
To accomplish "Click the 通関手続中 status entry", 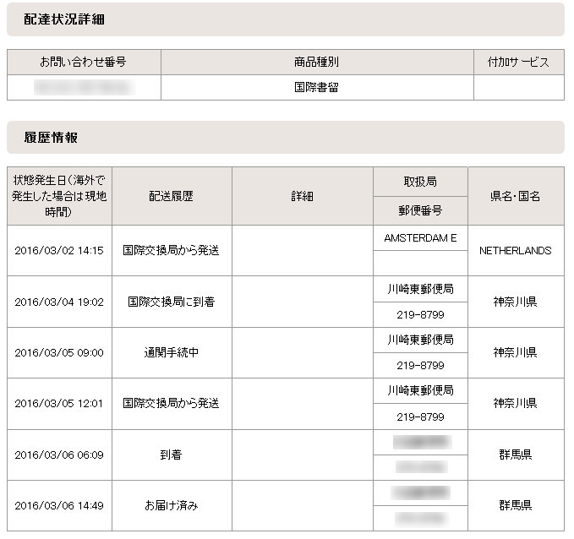I will pyautogui.click(x=172, y=352).
